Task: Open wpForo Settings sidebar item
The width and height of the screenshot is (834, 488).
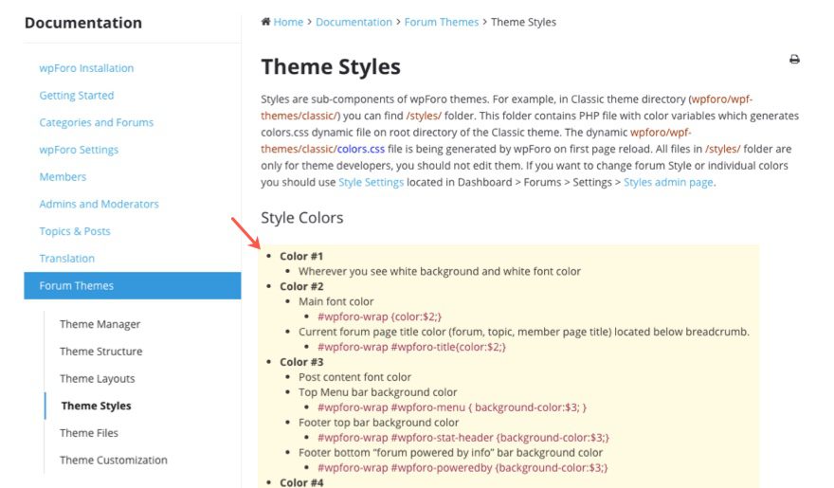Action: pos(79,150)
